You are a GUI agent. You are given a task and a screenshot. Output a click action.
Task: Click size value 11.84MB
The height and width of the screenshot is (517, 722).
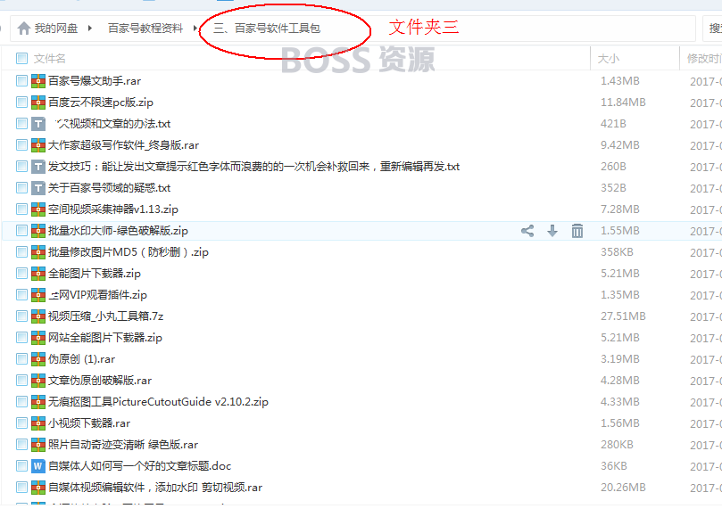click(x=623, y=103)
